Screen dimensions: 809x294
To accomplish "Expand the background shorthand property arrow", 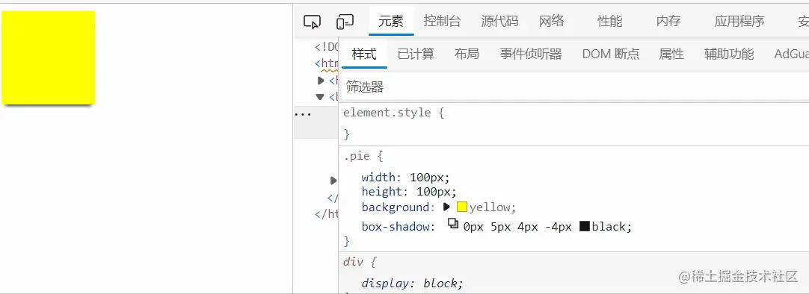I will pos(447,207).
